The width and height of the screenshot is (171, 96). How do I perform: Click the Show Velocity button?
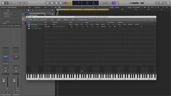point(83,19)
